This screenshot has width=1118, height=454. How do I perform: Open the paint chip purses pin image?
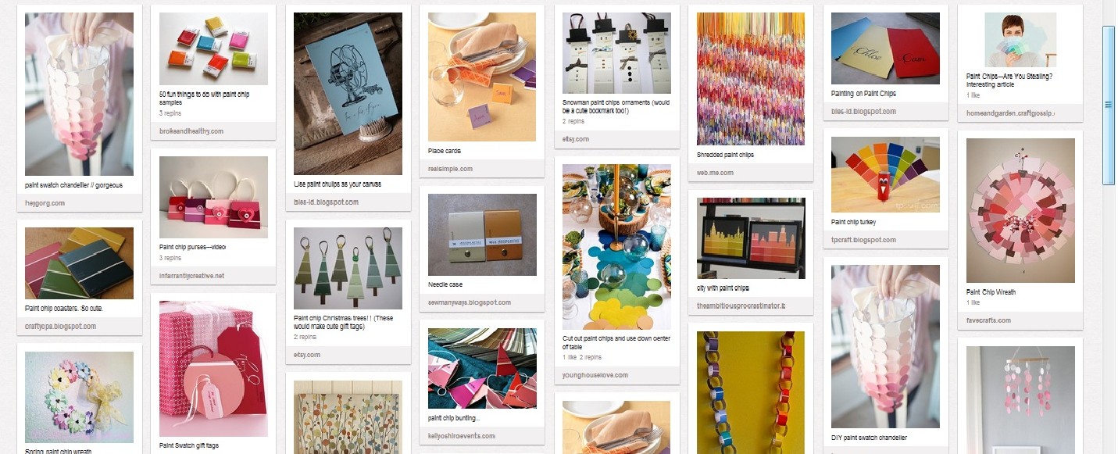[x=213, y=197]
